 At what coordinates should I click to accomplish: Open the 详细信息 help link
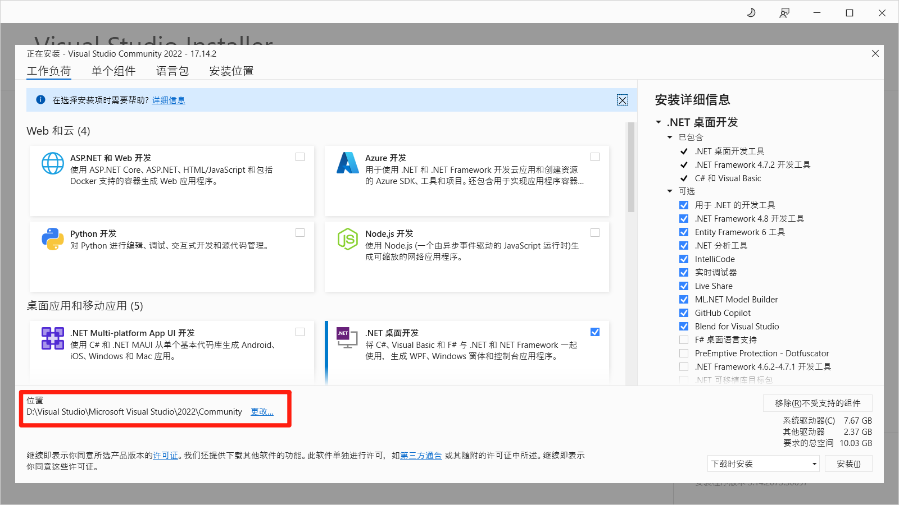pos(169,100)
